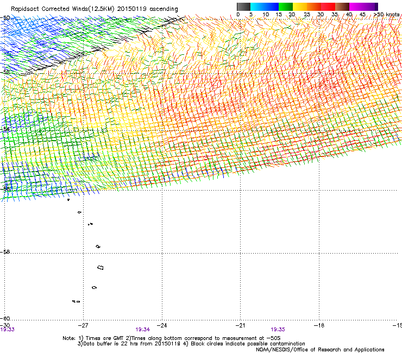Click the purple 19:33 time stamp
402x353 pixels.
coord(7,330)
